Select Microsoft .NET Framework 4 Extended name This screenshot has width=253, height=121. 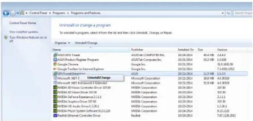pos(82,83)
